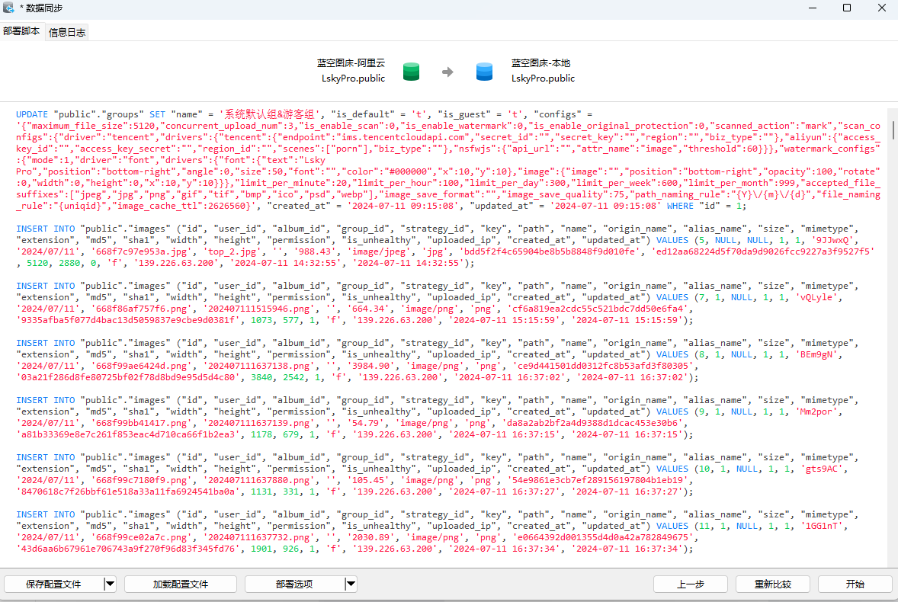898x602 pixels.
Task: Click the key value 'Mm2por'
Action: pos(815,412)
